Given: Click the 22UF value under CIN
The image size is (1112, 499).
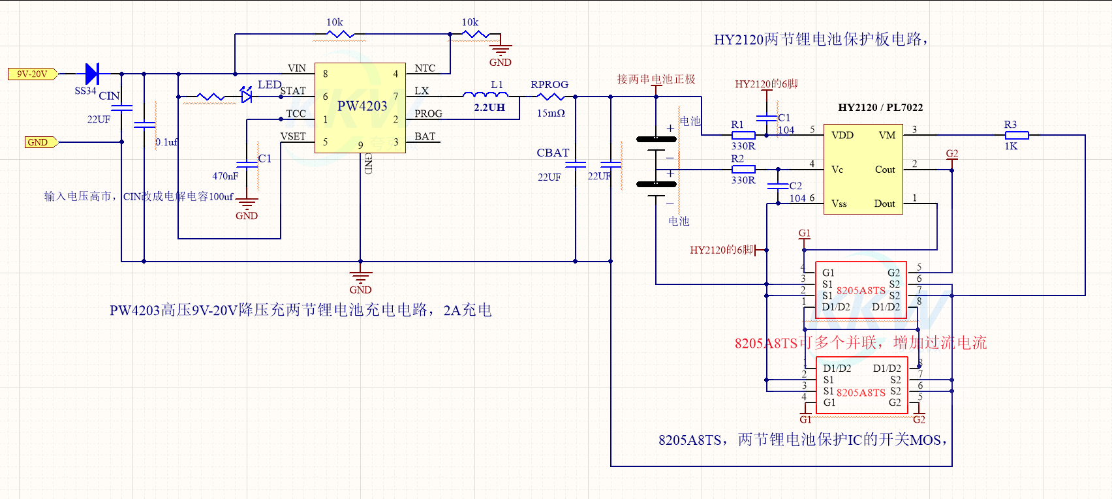Looking at the screenshot, I should pyautogui.click(x=99, y=119).
